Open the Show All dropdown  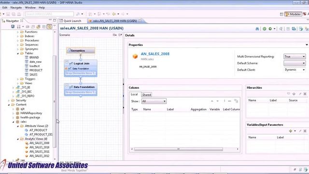click(154, 101)
